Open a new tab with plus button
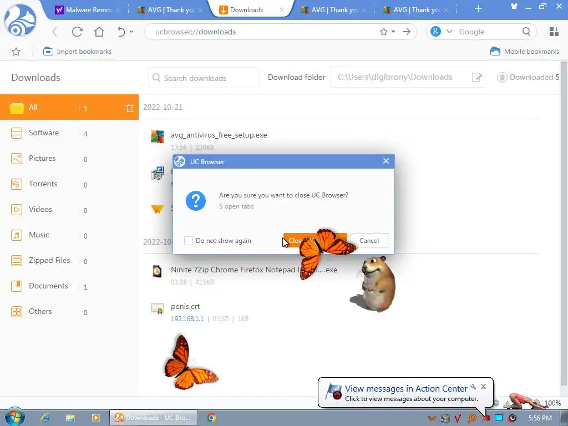The height and width of the screenshot is (426, 568). pyautogui.click(x=478, y=9)
